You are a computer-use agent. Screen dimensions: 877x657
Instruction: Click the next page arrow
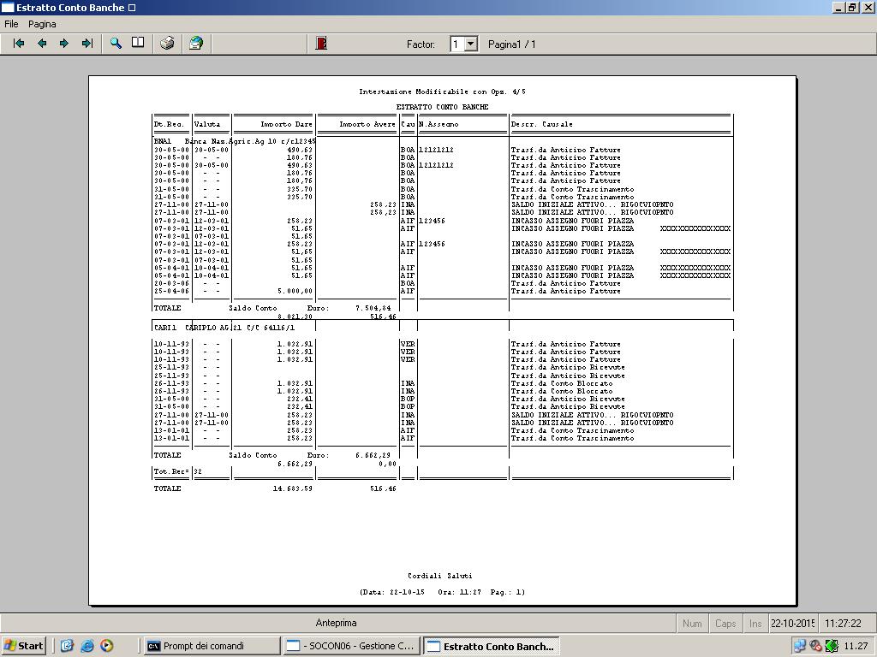[x=64, y=44]
